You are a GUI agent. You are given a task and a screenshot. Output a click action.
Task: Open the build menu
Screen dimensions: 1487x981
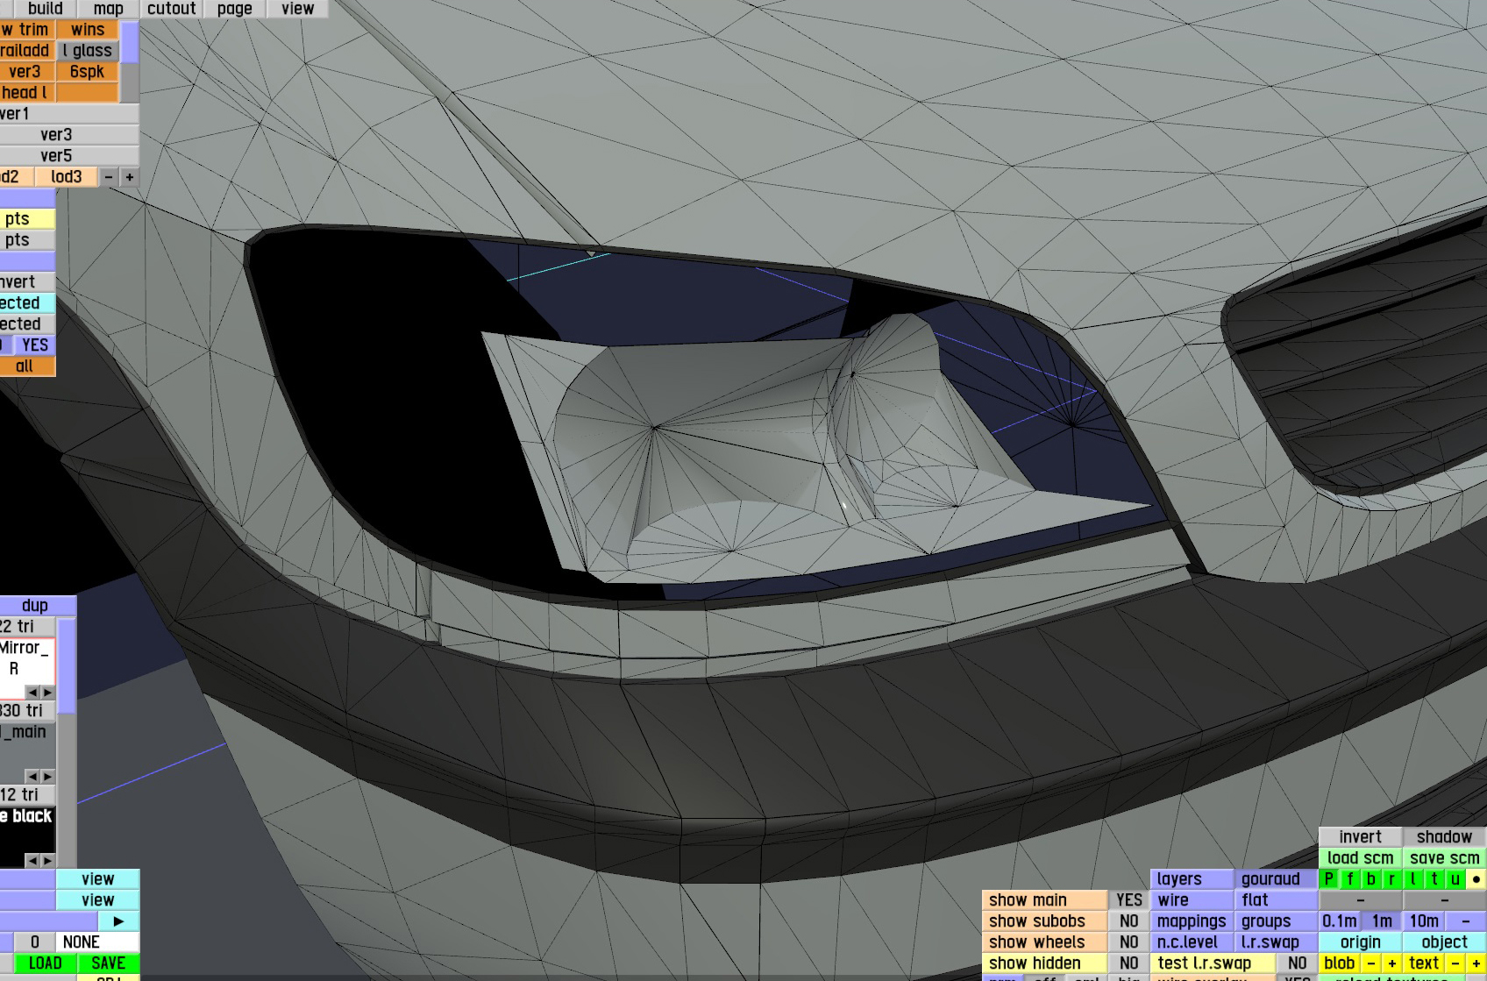click(x=46, y=9)
